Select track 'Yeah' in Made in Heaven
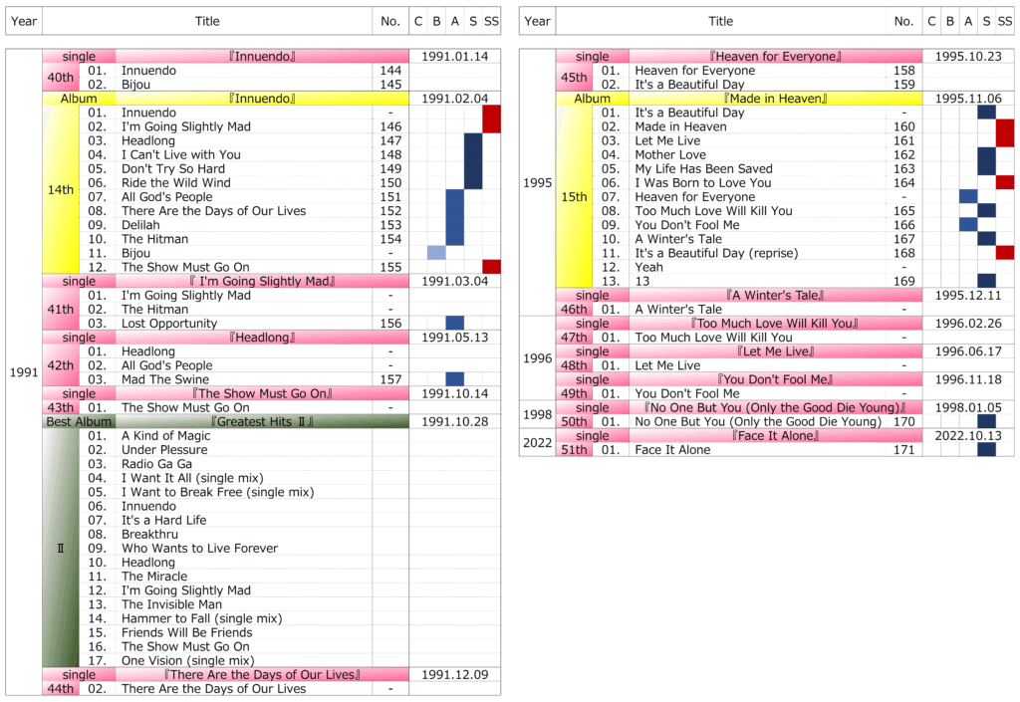The height and width of the screenshot is (702, 1020). coord(649,267)
